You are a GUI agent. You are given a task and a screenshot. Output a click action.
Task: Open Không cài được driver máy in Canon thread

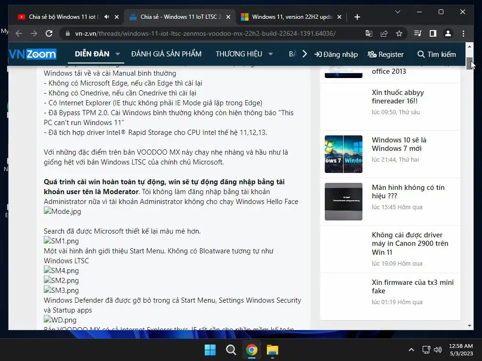[x=410, y=243]
